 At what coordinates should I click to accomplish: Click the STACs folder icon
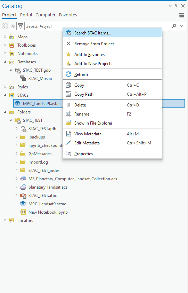tap(12, 95)
